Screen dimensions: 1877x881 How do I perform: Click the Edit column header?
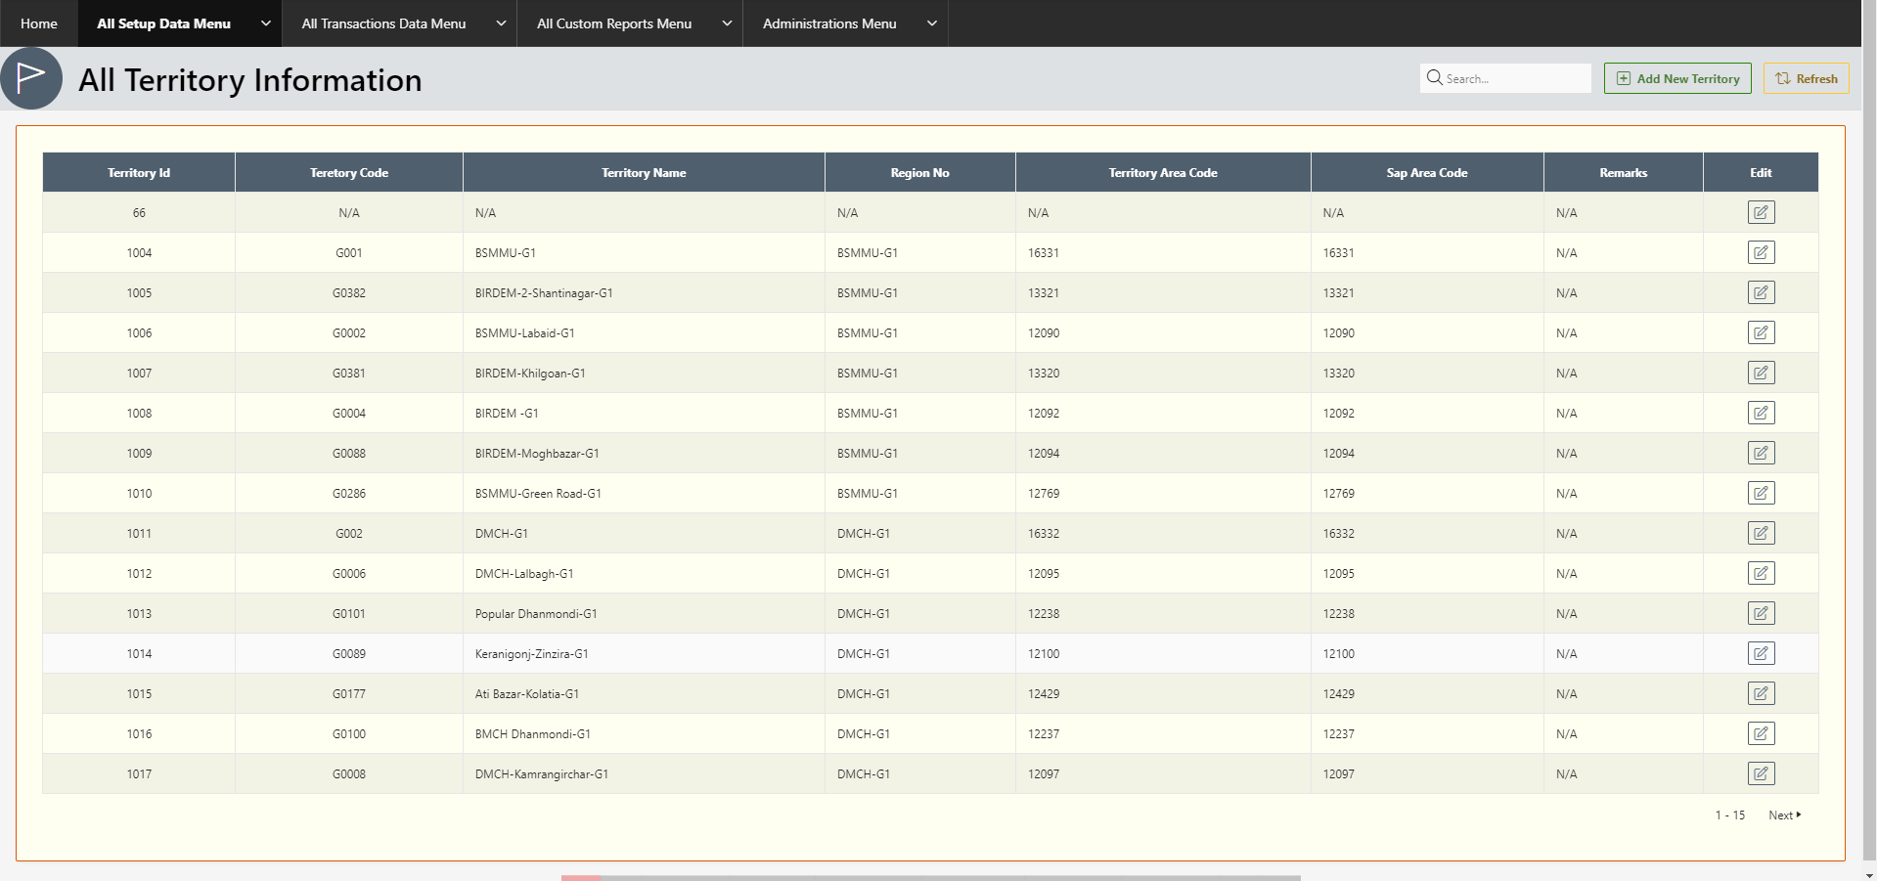click(x=1761, y=172)
